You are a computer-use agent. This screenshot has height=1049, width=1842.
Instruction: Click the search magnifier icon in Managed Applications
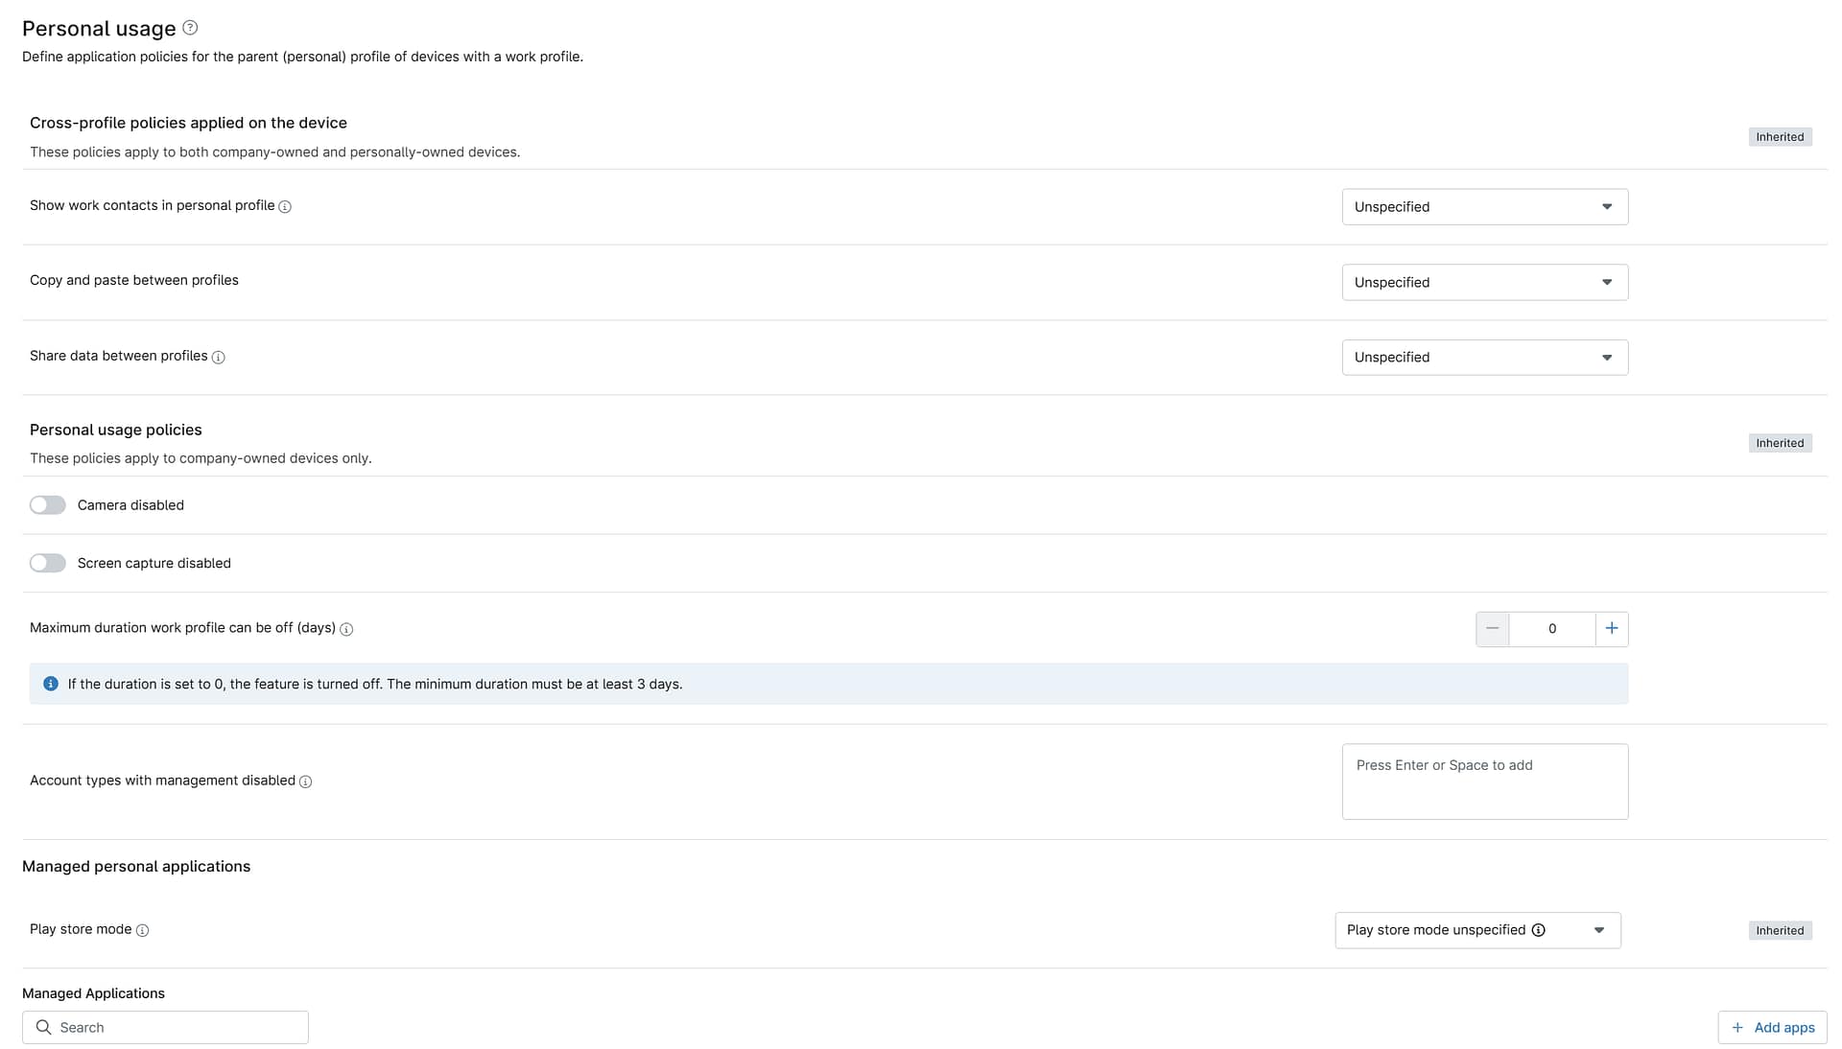point(43,1028)
